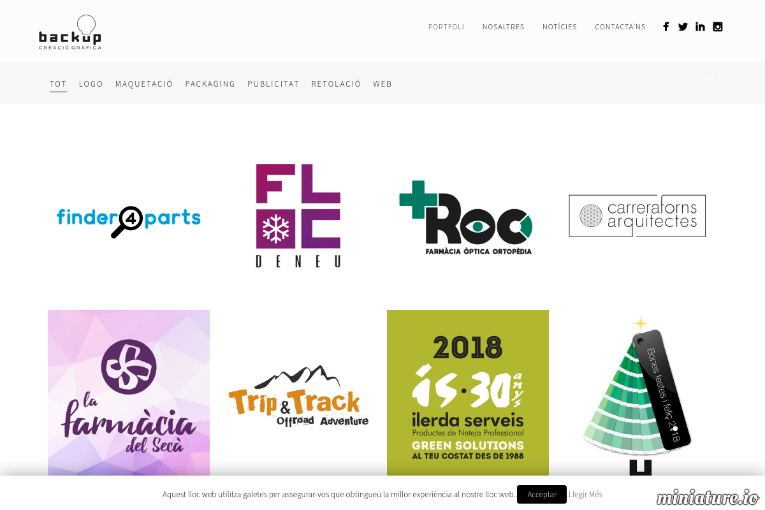
Task: Accept cookies with the Acceptar button
Action: (542, 494)
